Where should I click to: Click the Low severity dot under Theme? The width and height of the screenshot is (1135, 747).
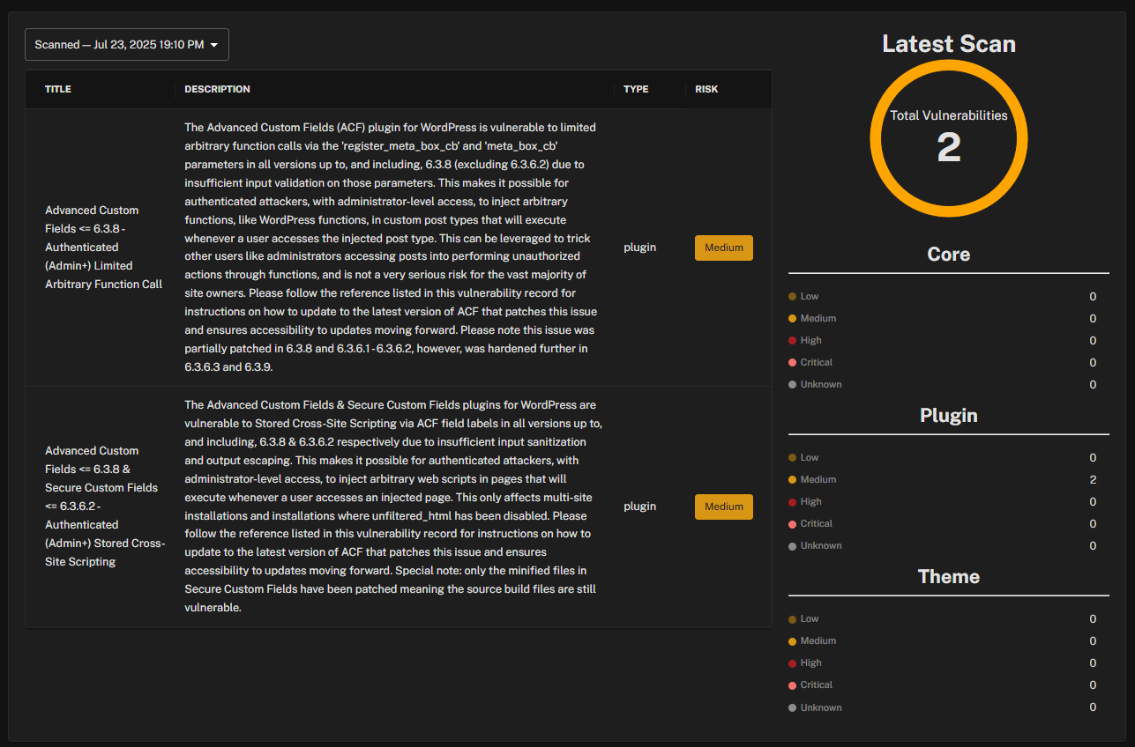792,618
